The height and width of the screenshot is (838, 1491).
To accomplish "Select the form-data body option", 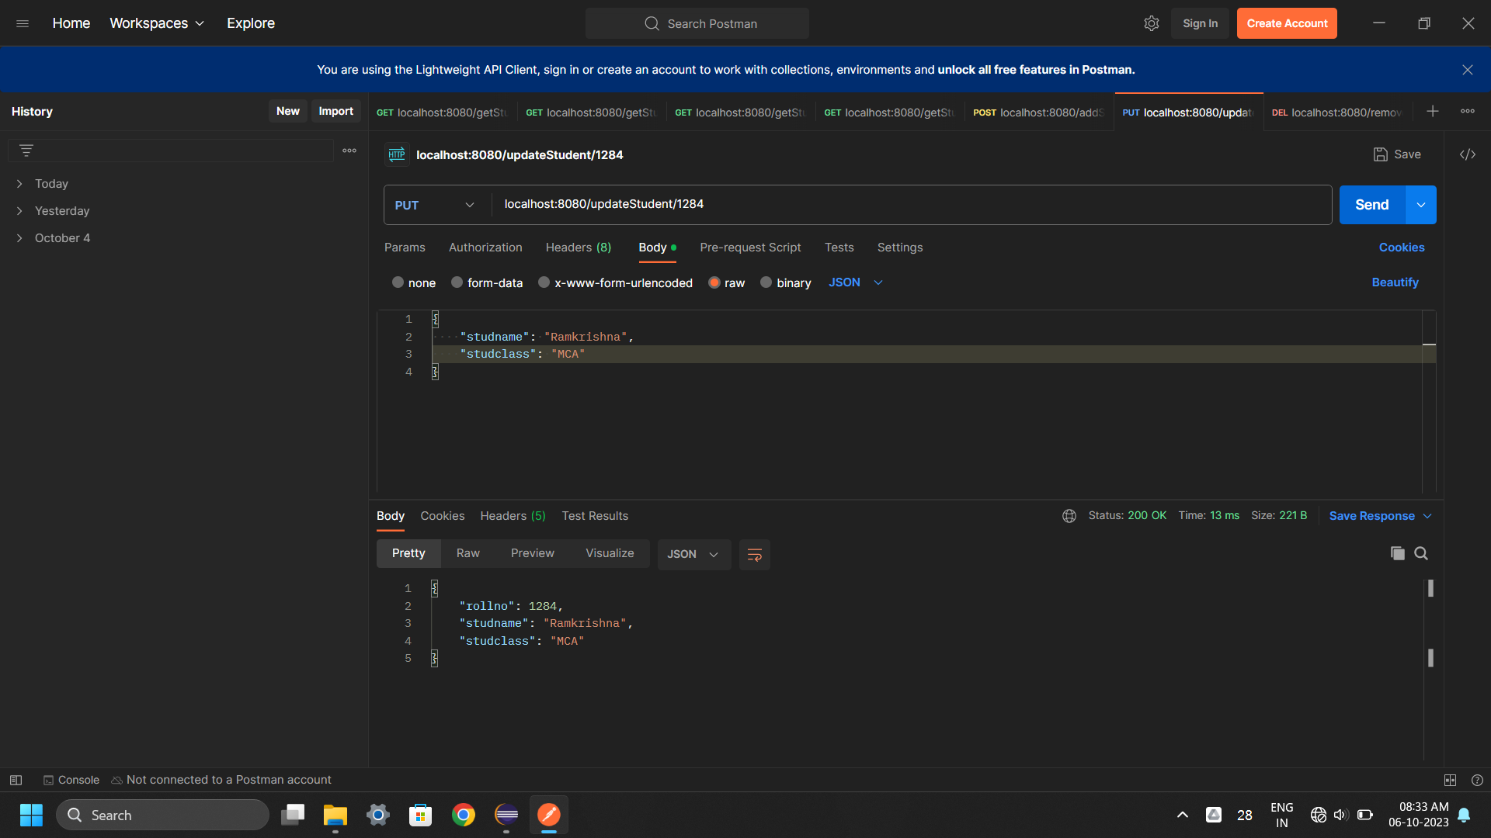I will pos(457,282).
